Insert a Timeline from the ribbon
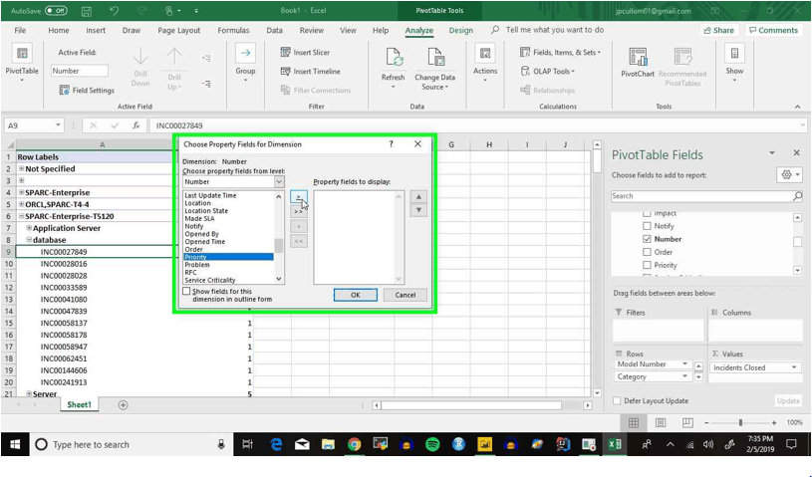812x477 pixels. tap(310, 72)
